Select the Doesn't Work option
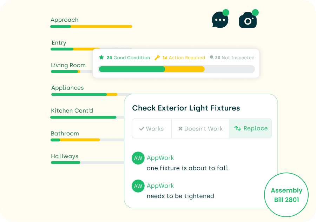Viewport: 316px width, 222px height. coord(200,128)
